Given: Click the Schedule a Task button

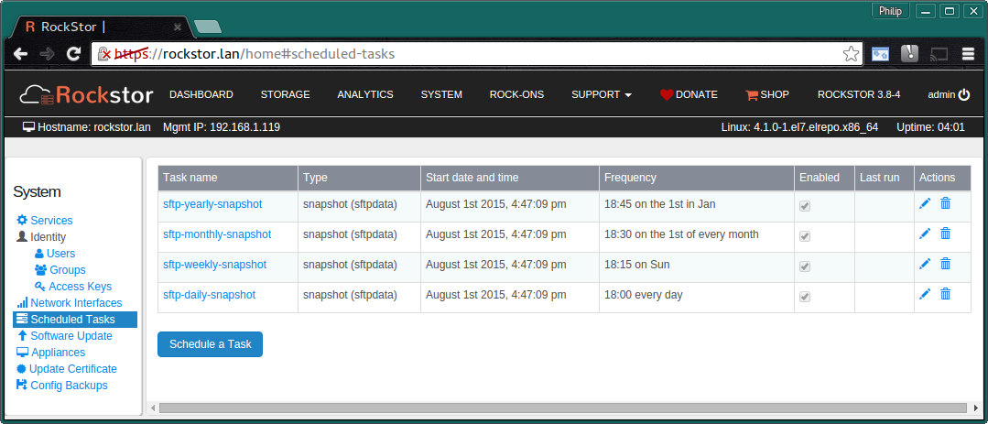Looking at the screenshot, I should click(x=210, y=344).
